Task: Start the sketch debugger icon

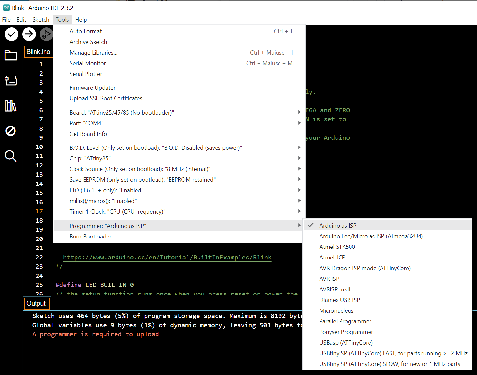Action: 46,34
